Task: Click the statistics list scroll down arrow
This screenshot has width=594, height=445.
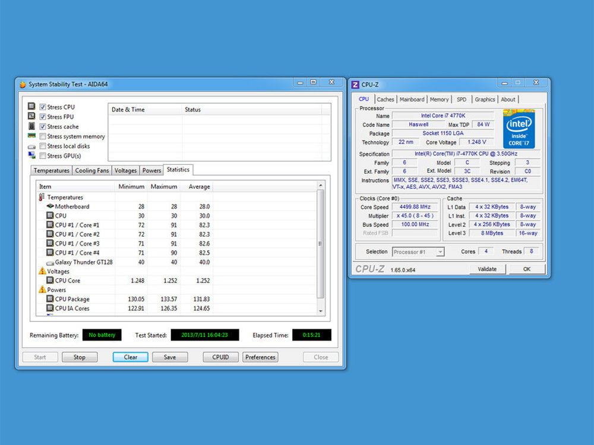Action: (x=321, y=311)
